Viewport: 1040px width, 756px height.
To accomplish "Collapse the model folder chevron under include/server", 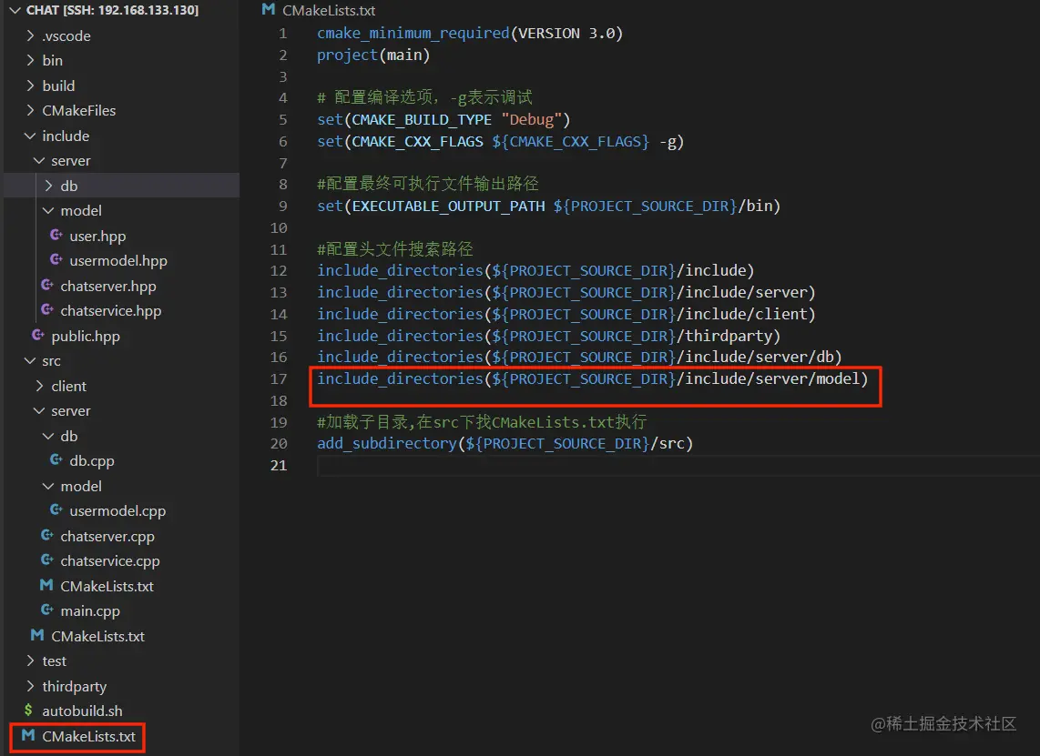I will [48, 211].
